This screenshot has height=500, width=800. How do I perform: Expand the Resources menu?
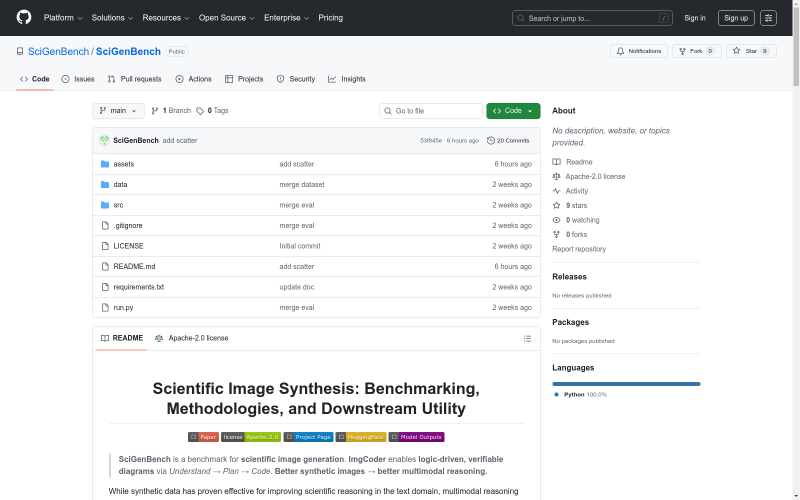(166, 18)
